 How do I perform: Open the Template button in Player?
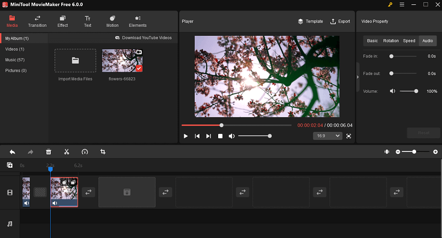pos(310,22)
